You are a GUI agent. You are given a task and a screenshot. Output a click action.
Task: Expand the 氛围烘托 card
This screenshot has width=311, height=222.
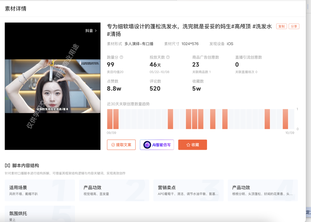coord(39,214)
